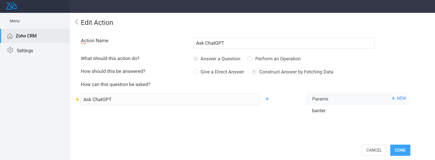Click the Menu label in sidebar
The width and height of the screenshot is (435, 160).
tap(15, 21)
